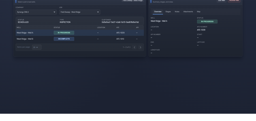
Task: Sort by the LOCATION column header
Action: (x=101, y=28)
